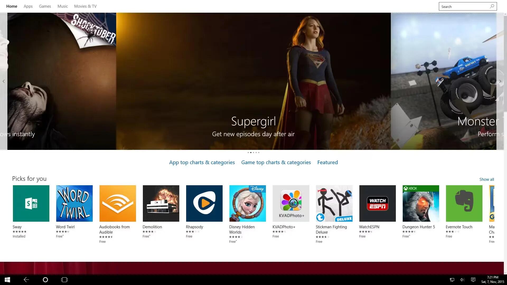Open the Dungeon Hunter 5 icon
This screenshot has width=507, height=285.
421,203
